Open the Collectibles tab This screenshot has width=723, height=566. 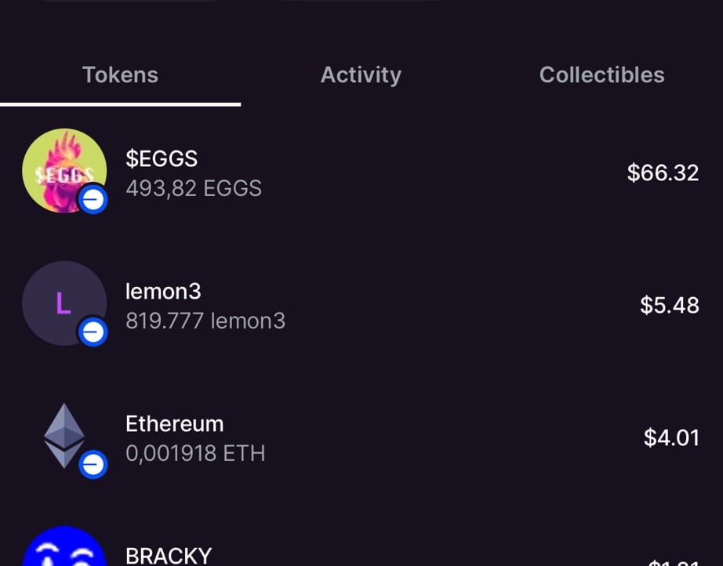pos(601,75)
